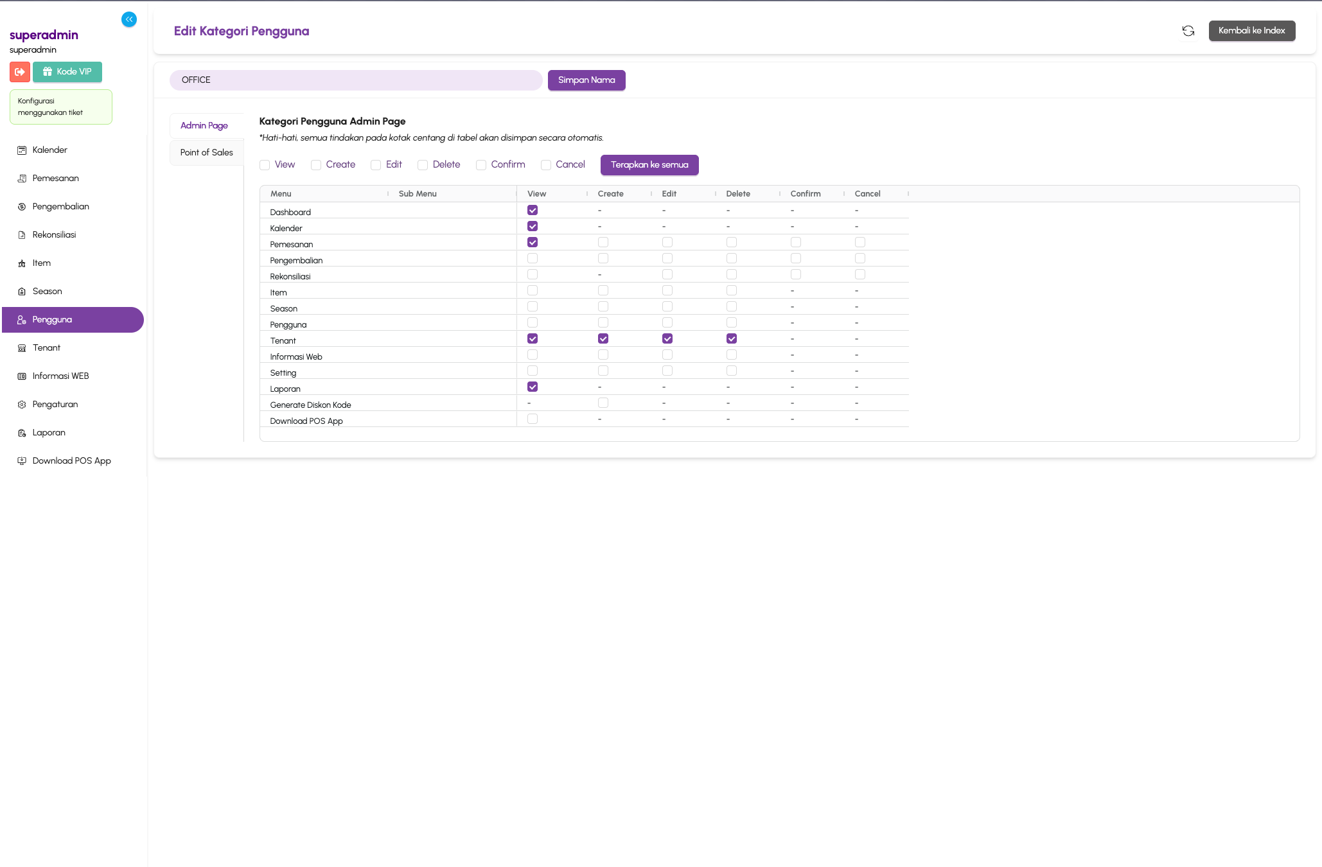The height and width of the screenshot is (867, 1322).
Task: Select Item in the sidebar menu
Action: (x=42, y=263)
